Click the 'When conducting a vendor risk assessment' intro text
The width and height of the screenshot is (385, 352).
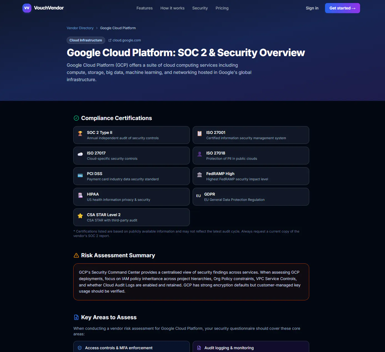(x=187, y=331)
